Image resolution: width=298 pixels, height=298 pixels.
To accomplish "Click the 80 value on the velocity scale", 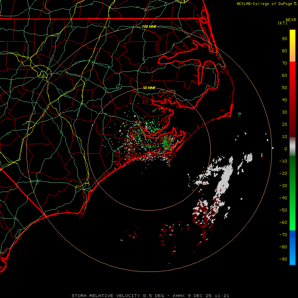I will pyautogui.click(x=284, y=51).
